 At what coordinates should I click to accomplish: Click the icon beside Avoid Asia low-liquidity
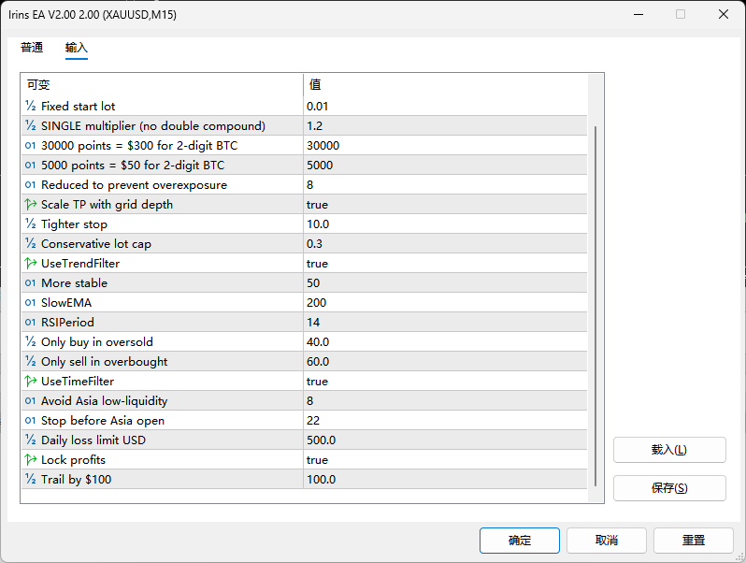(x=31, y=400)
